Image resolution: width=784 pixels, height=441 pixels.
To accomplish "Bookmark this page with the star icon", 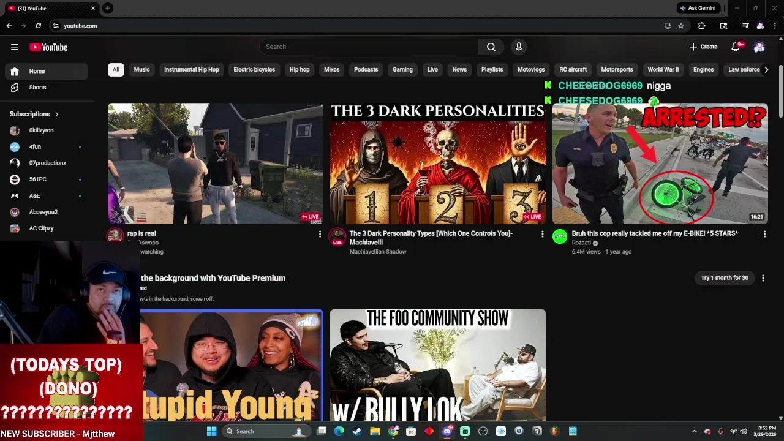I will pyautogui.click(x=681, y=26).
